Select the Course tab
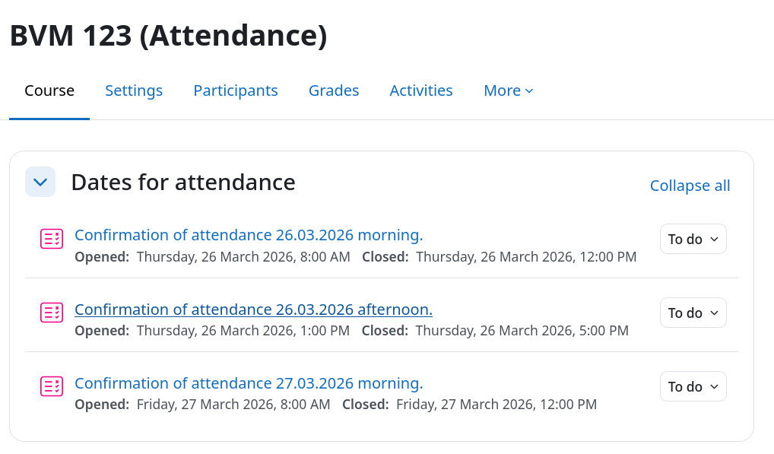774x454 pixels. [49, 90]
